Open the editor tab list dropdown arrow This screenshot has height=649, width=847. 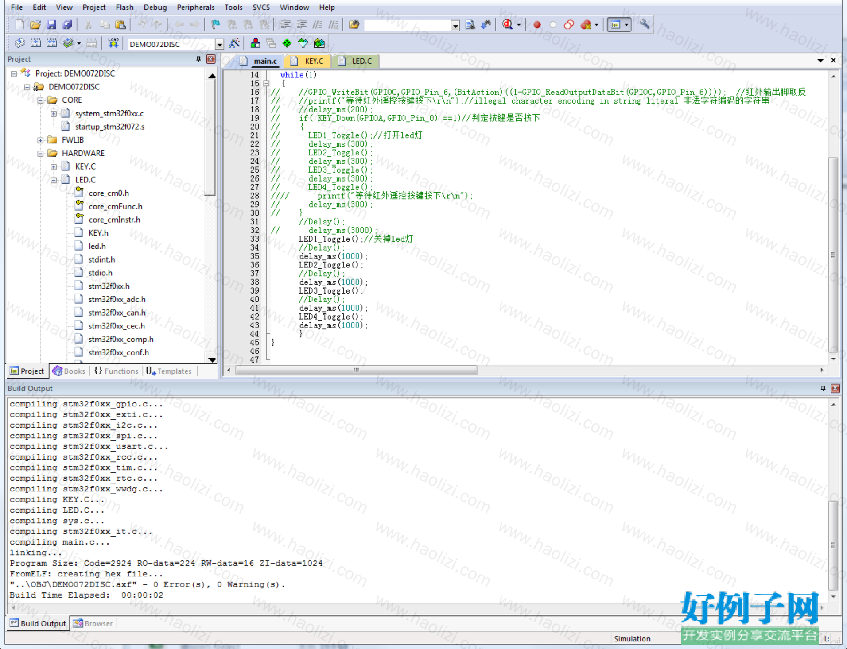(x=820, y=60)
